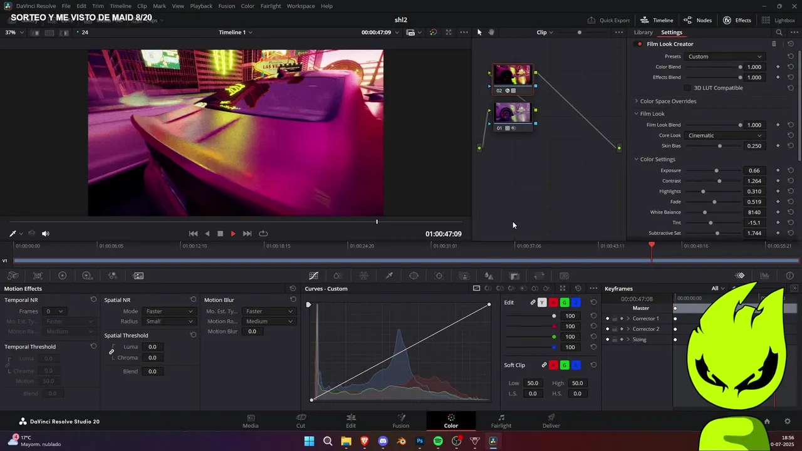Image resolution: width=802 pixels, height=451 pixels.
Task: Open Photoshop from the taskbar
Action: 420,441
